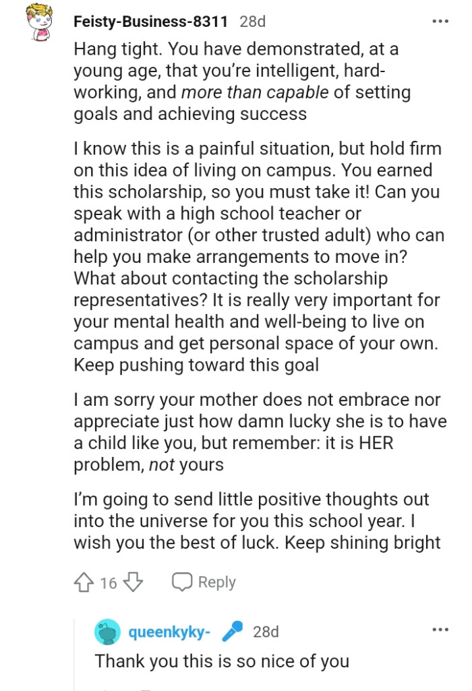472x691 pixels.
Task: Click Reply to respond to the comment
Action: 216,581
